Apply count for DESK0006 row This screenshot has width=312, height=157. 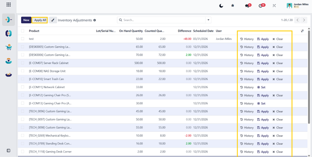[x=263, y=55]
